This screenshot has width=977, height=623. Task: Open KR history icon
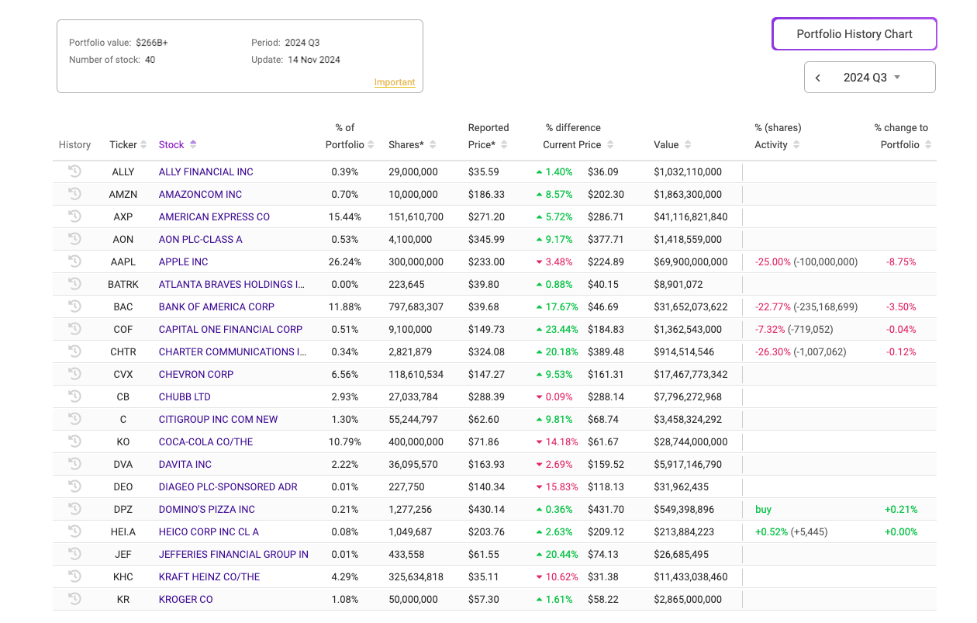pos(74,599)
